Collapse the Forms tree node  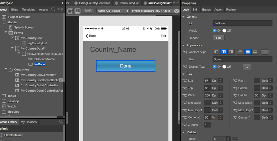6,33
